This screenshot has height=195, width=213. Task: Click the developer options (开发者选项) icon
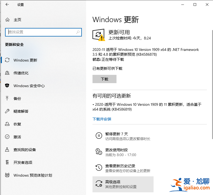pos(7,162)
